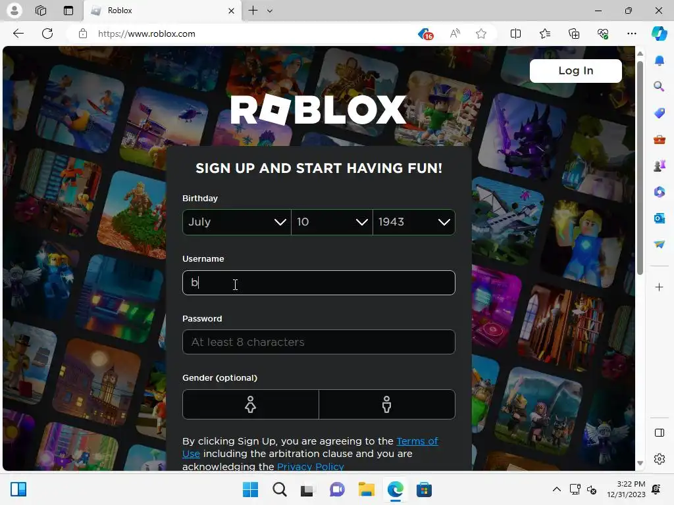The image size is (674, 505).
Task: Open the Copilot sidebar icon
Action: (x=659, y=34)
